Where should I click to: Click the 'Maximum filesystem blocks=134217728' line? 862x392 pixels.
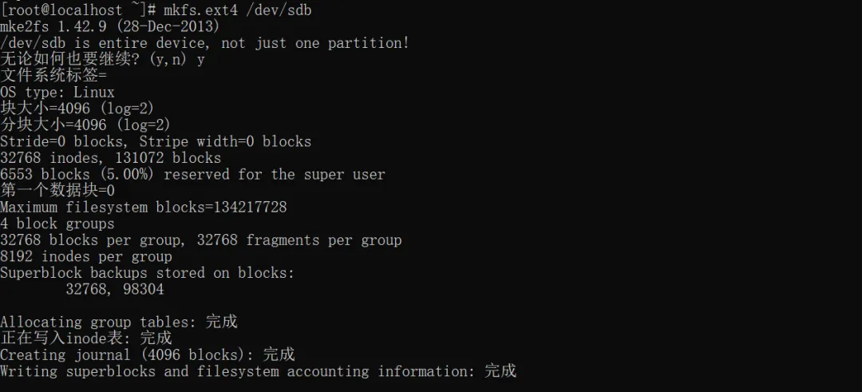(144, 208)
